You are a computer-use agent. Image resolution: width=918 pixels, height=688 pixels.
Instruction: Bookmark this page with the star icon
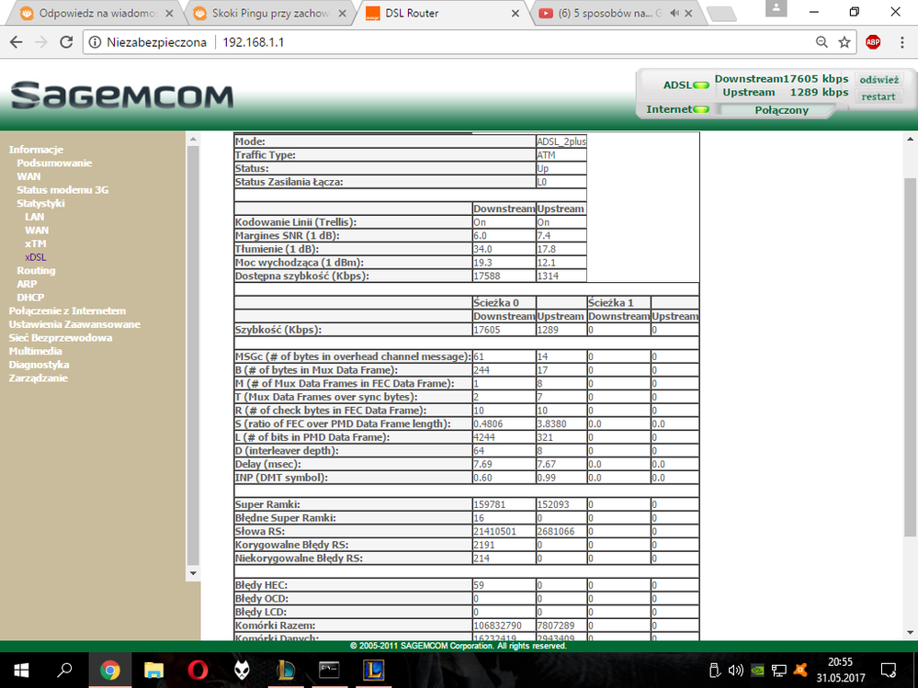(844, 42)
